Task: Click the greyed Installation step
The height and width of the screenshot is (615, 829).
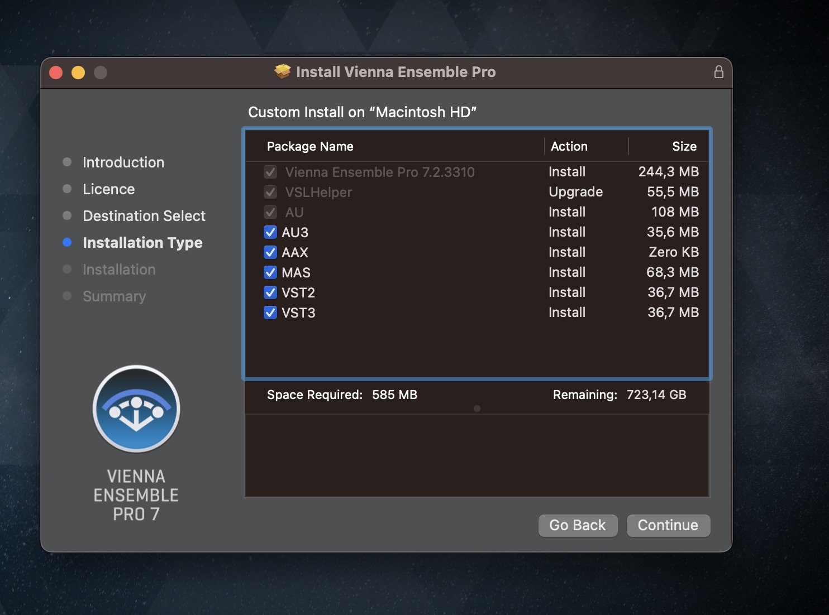Action: point(119,270)
